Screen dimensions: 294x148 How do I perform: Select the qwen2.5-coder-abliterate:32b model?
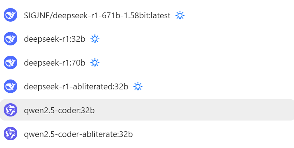click(x=78, y=134)
